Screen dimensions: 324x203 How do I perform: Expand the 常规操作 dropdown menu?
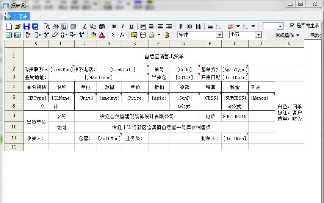point(287,35)
